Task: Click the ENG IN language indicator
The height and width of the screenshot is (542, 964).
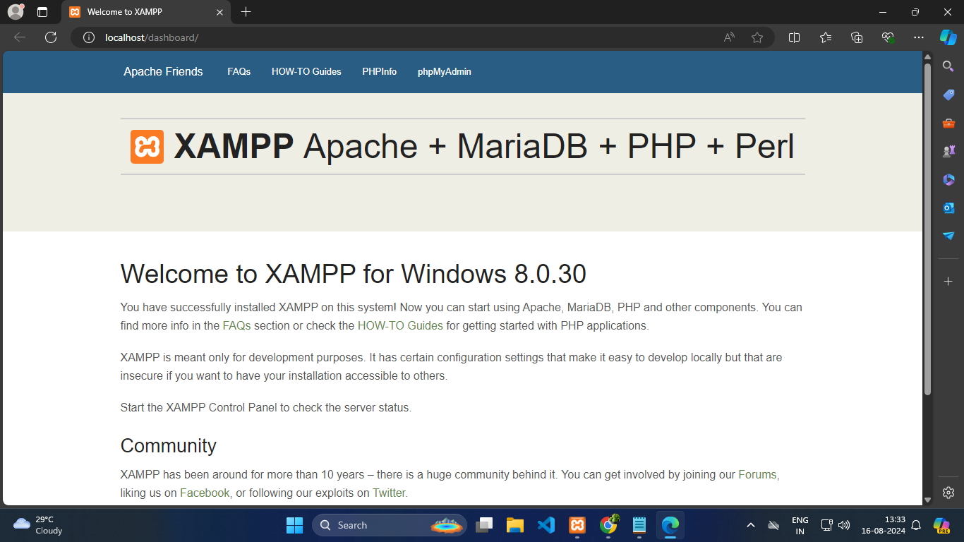Action: (x=800, y=525)
